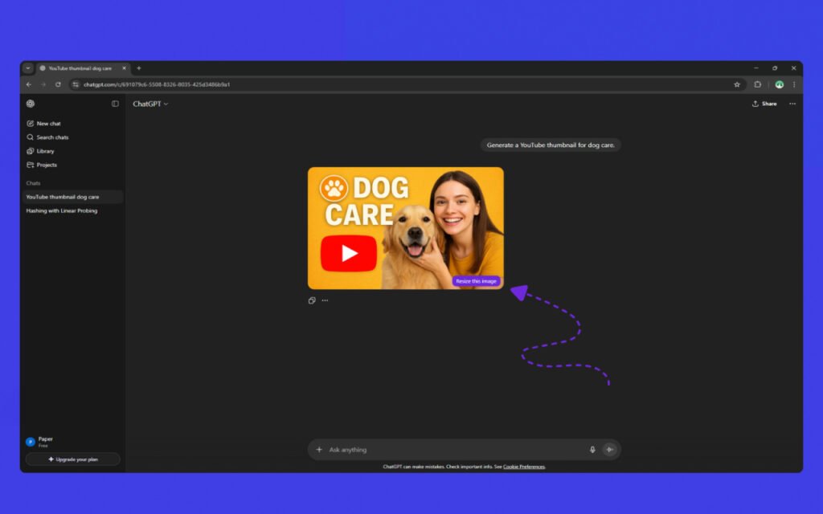This screenshot has height=514, width=823.
Task: Click the 'Ask anything' input field
Action: point(450,450)
